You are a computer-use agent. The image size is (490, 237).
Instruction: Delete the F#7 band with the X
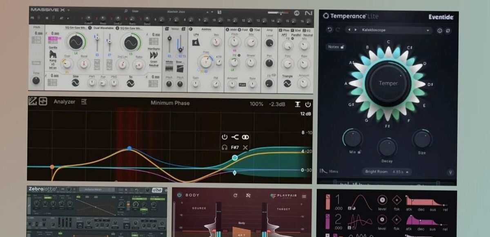245,147
